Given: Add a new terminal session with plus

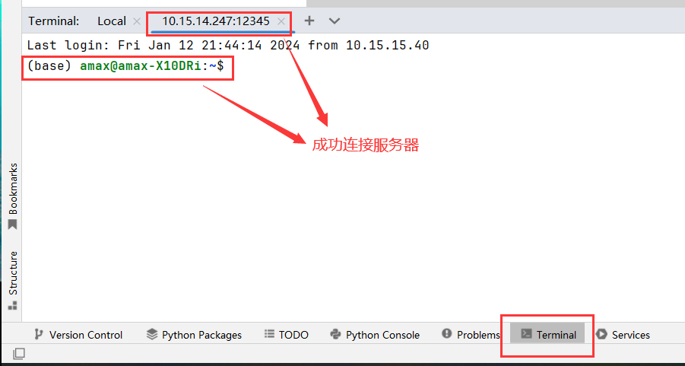Looking at the screenshot, I should tap(309, 21).
